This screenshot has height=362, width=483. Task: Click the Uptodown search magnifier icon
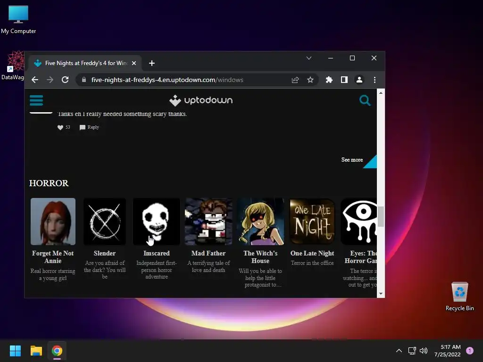point(365,100)
